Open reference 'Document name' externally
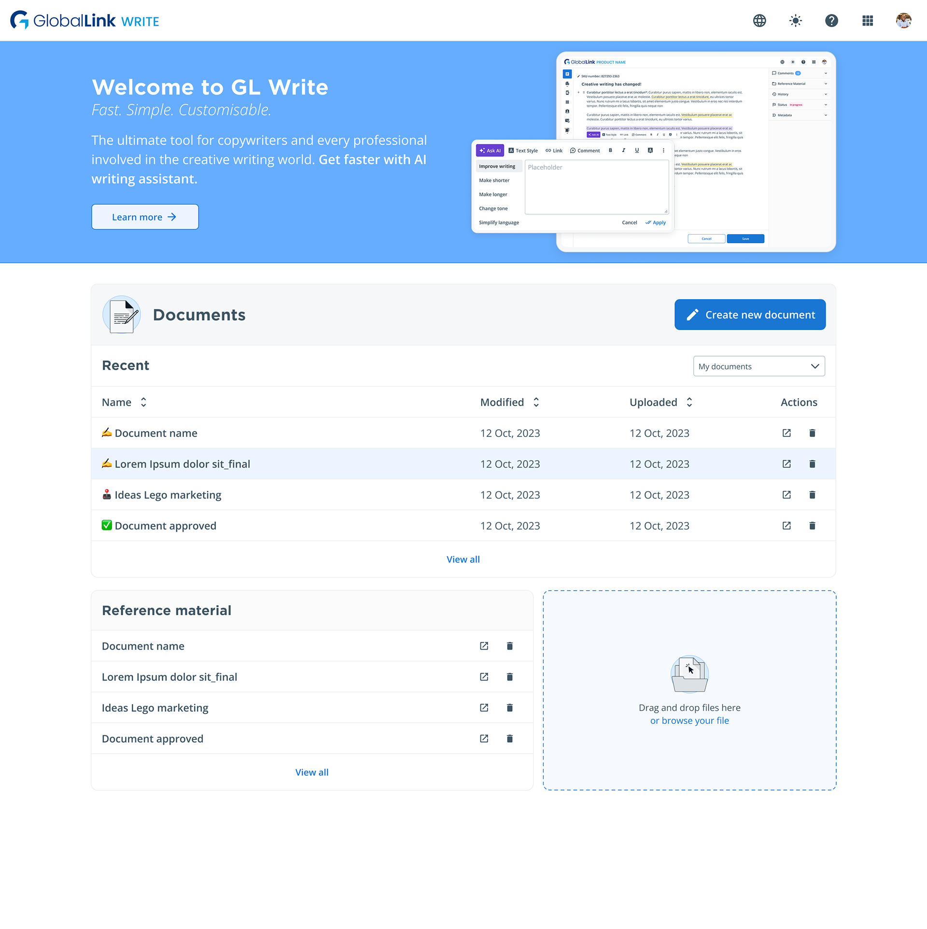 [484, 646]
